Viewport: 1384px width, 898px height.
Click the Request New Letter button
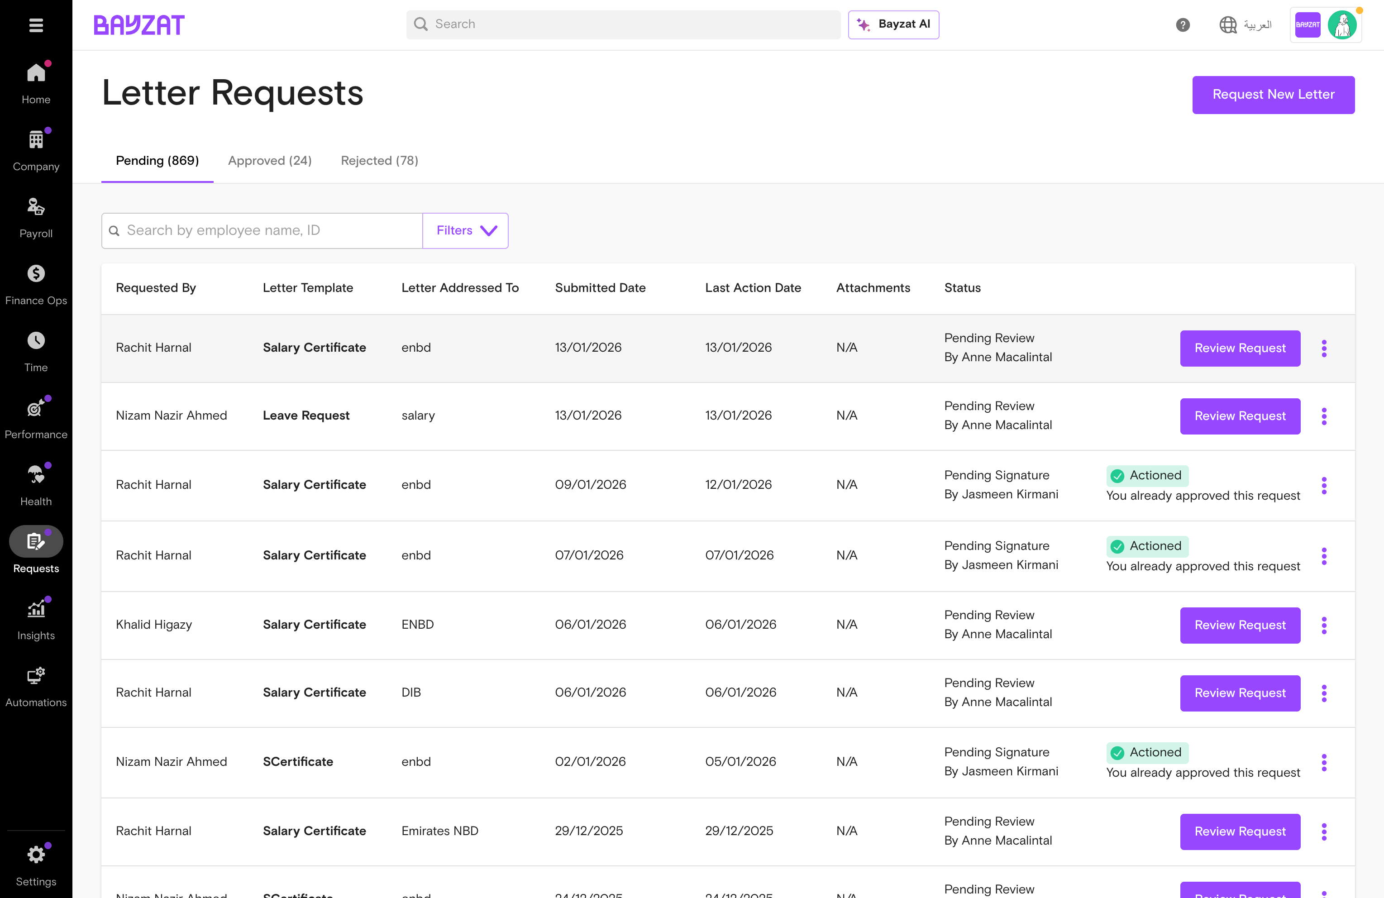(1273, 94)
